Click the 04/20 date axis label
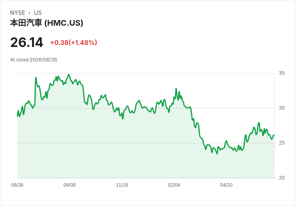 coord(226,185)
